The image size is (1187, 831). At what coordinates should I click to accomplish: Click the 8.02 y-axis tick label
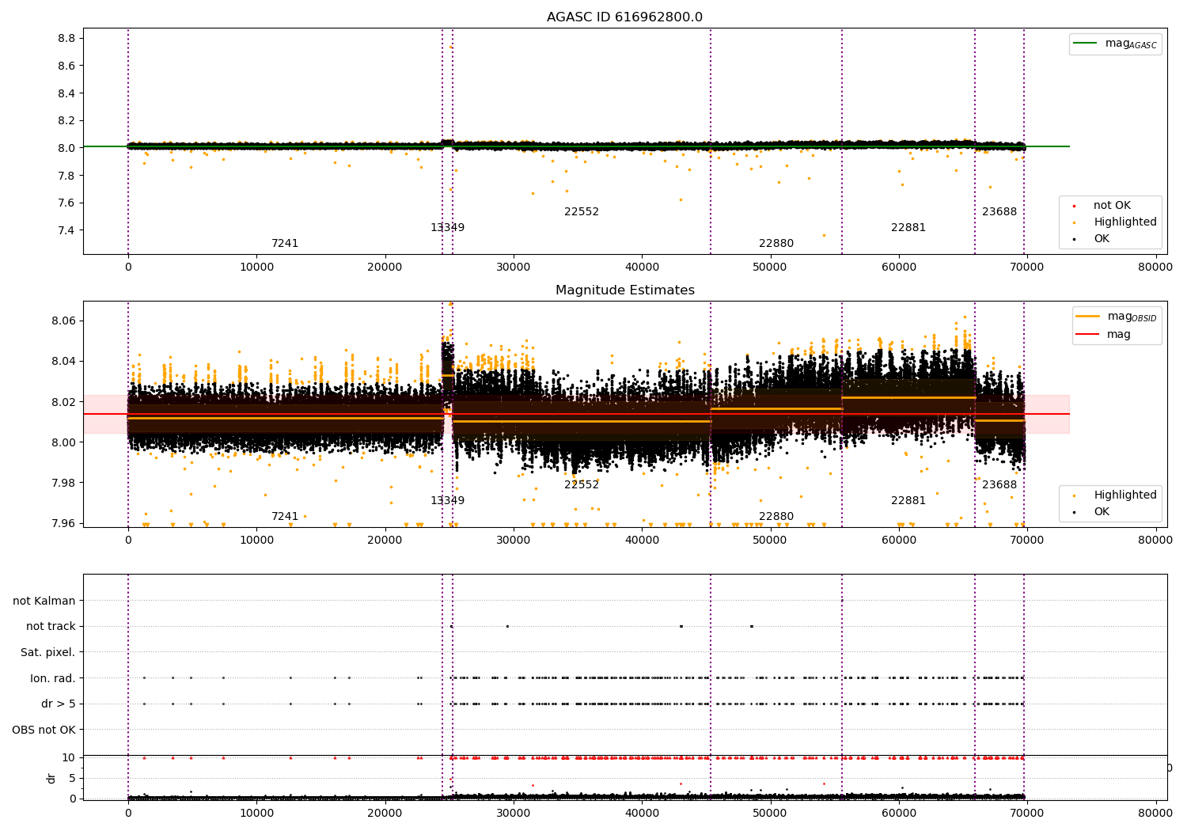click(x=63, y=402)
